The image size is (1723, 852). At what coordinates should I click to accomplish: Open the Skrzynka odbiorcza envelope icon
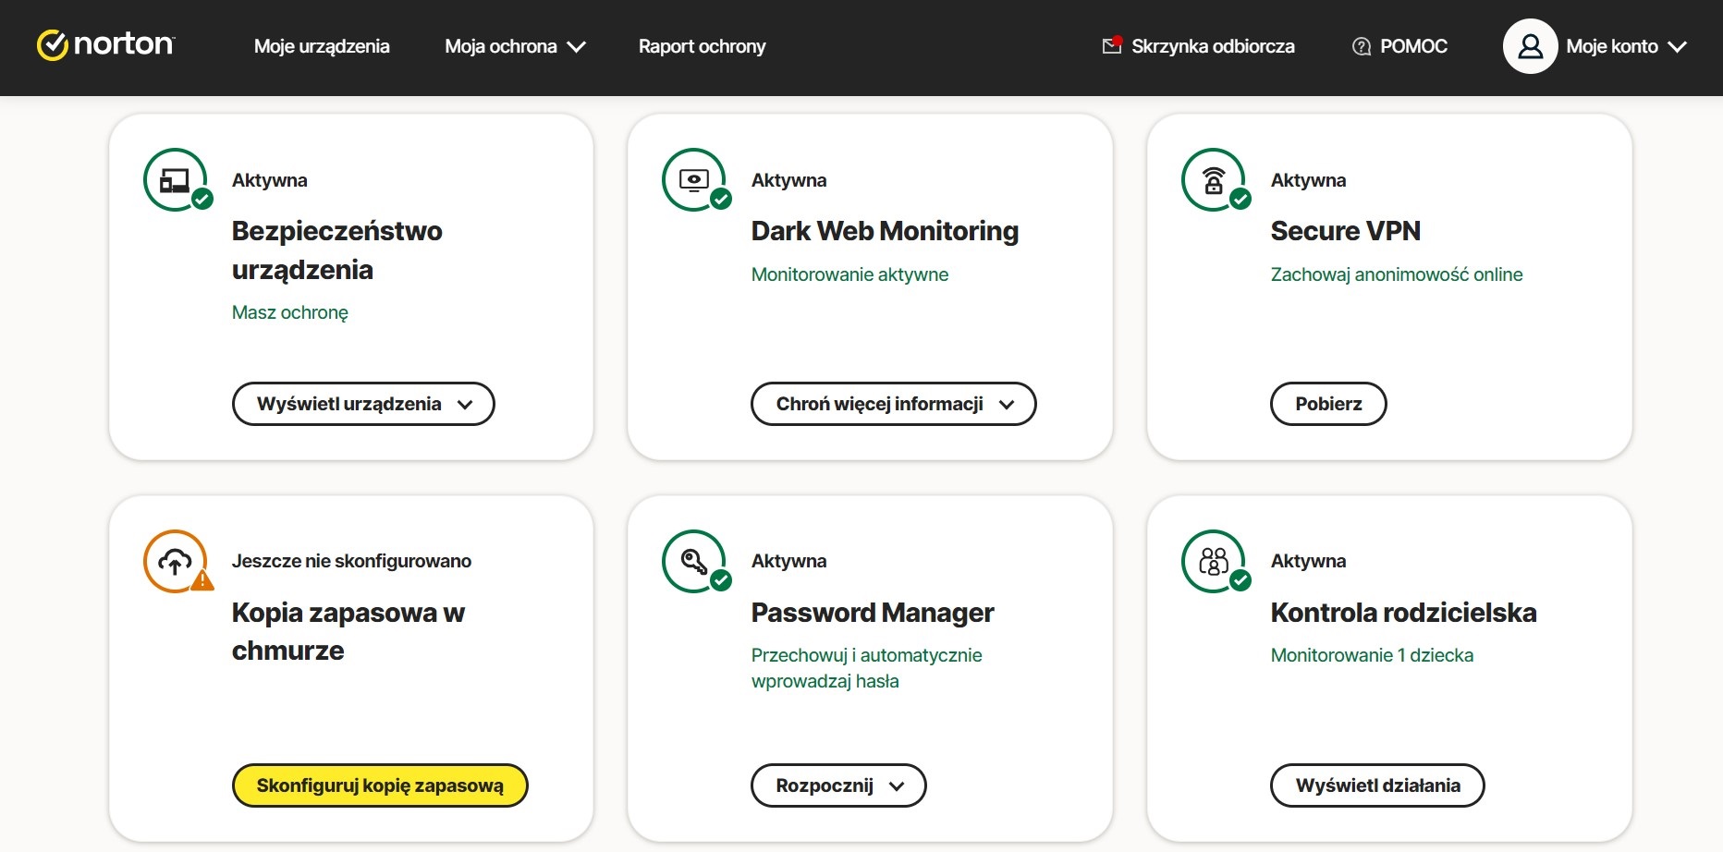coord(1112,45)
